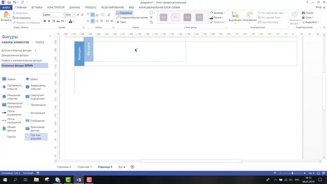Toggle italic К formatting

[49, 21]
